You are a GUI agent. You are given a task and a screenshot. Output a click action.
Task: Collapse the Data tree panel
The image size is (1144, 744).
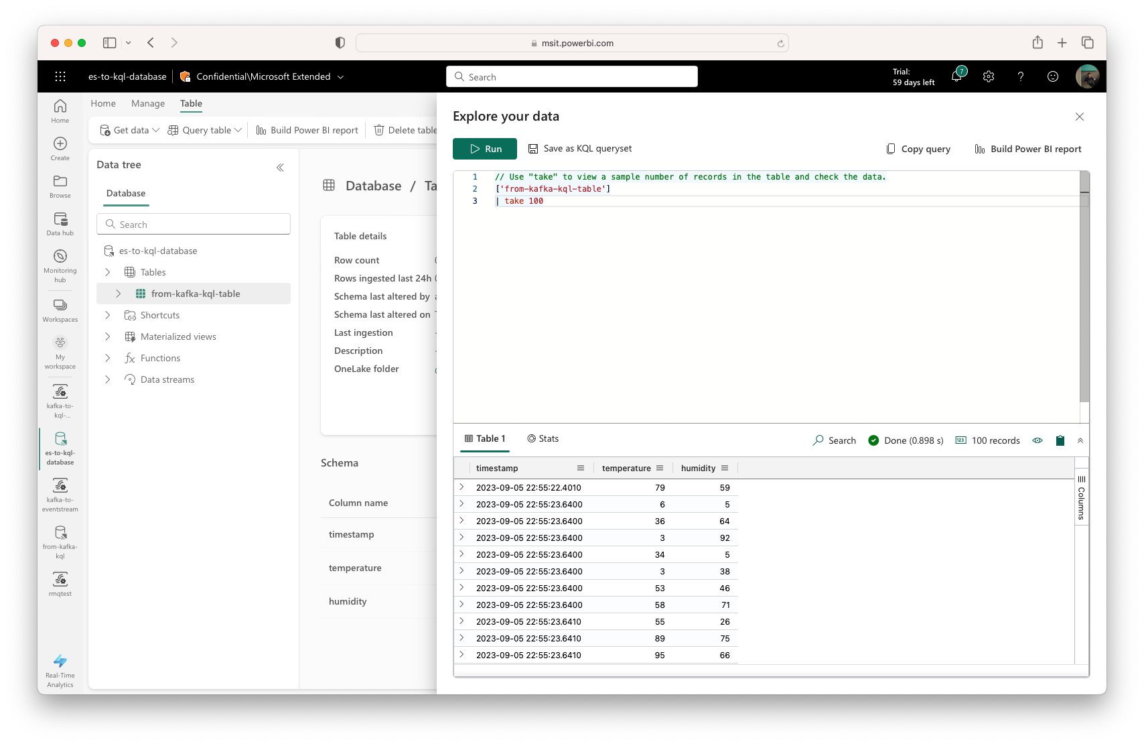(x=281, y=168)
